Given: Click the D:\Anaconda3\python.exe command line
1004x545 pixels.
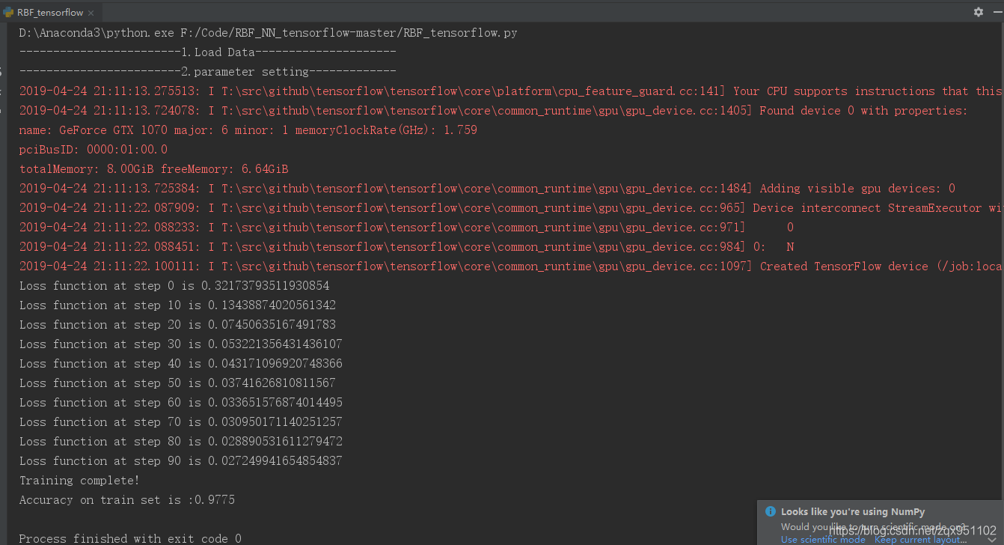Looking at the screenshot, I should pyautogui.click(x=268, y=33).
